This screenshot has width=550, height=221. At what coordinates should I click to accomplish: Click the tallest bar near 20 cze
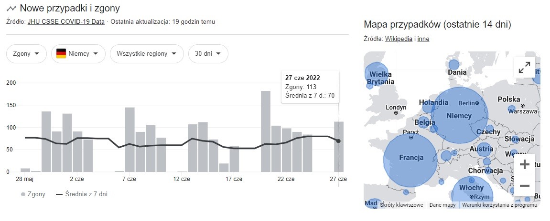[266, 131]
